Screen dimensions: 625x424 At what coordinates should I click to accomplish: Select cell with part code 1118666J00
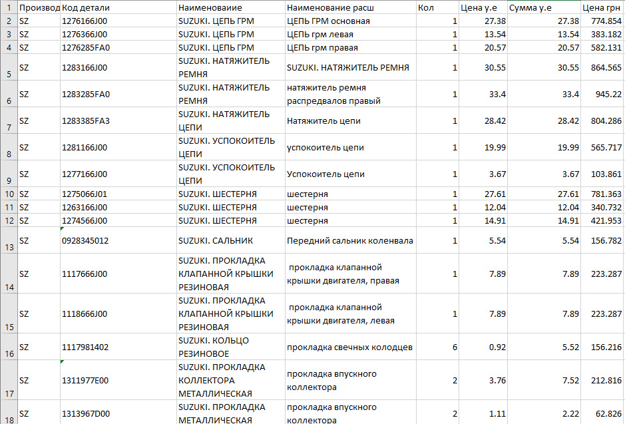[x=118, y=314]
